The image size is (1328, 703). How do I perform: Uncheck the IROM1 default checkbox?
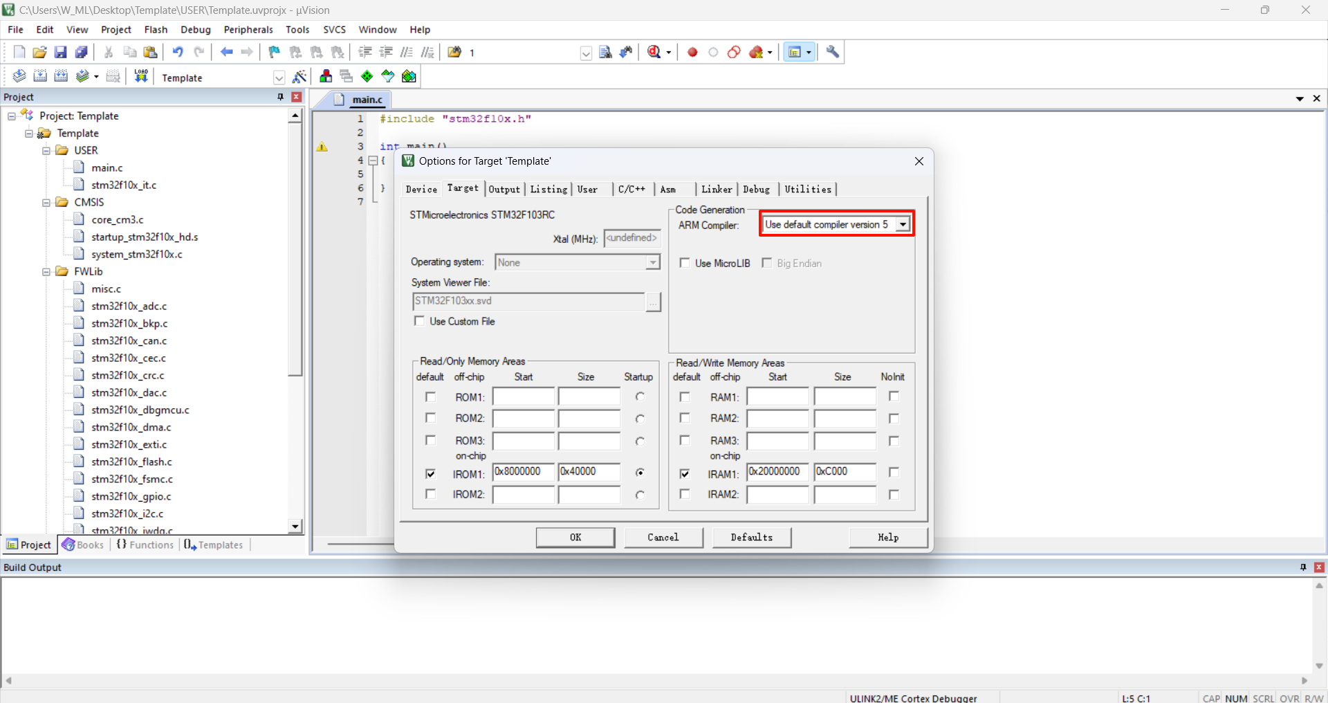pos(431,474)
